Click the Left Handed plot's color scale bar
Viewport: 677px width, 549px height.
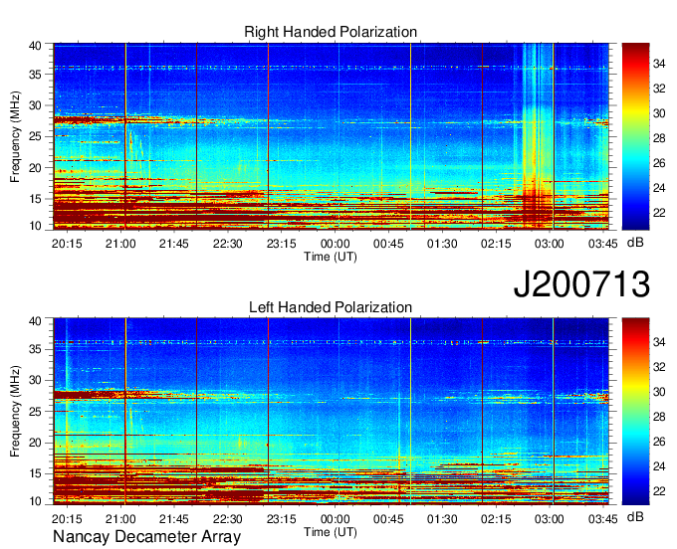[x=635, y=411]
